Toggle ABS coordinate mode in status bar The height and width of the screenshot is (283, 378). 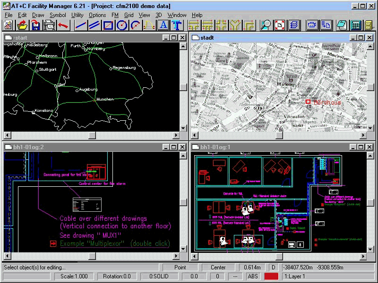click(x=253, y=276)
